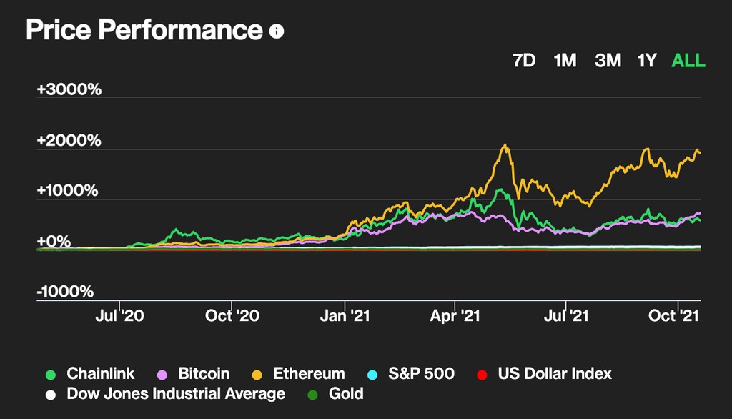The width and height of the screenshot is (732, 419).
Task: Click the Bitcoin legend label text
Action: tap(202, 373)
